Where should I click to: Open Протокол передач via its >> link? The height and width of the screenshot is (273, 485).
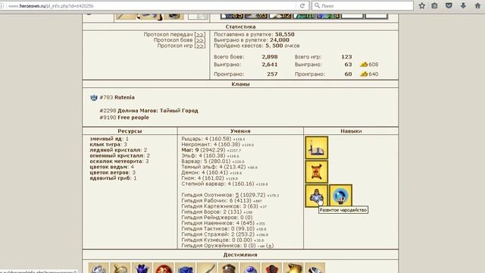point(200,34)
